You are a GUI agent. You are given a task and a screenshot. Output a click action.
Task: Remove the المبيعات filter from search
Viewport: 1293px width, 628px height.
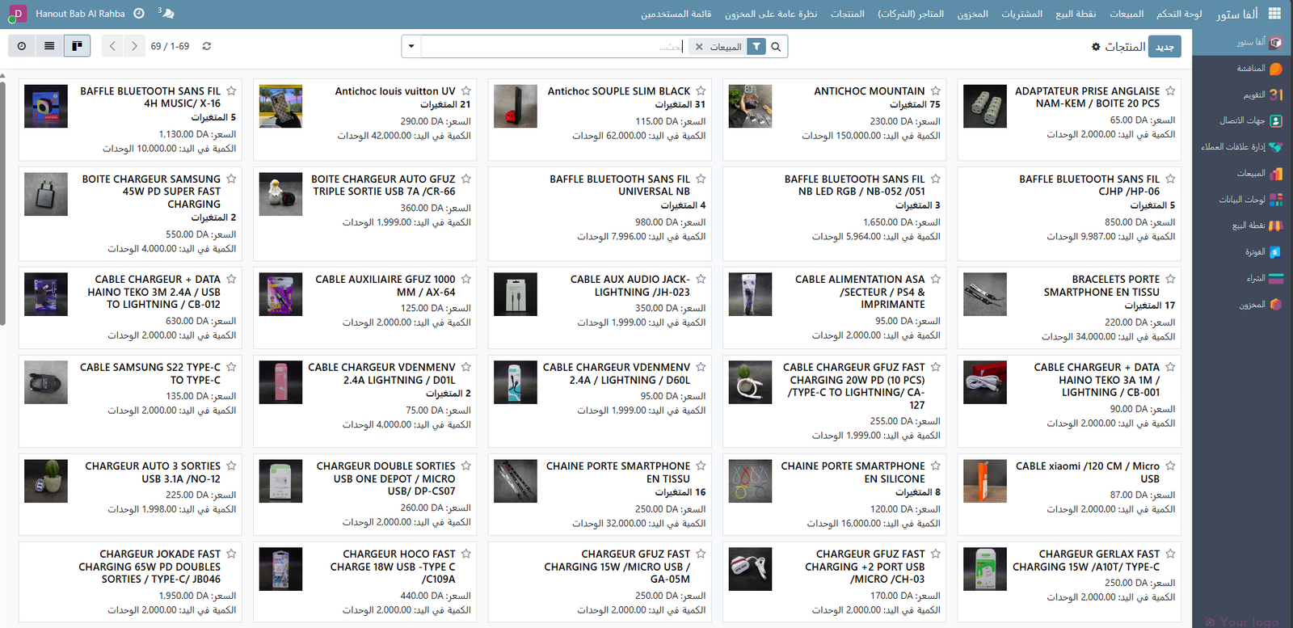[x=699, y=47]
